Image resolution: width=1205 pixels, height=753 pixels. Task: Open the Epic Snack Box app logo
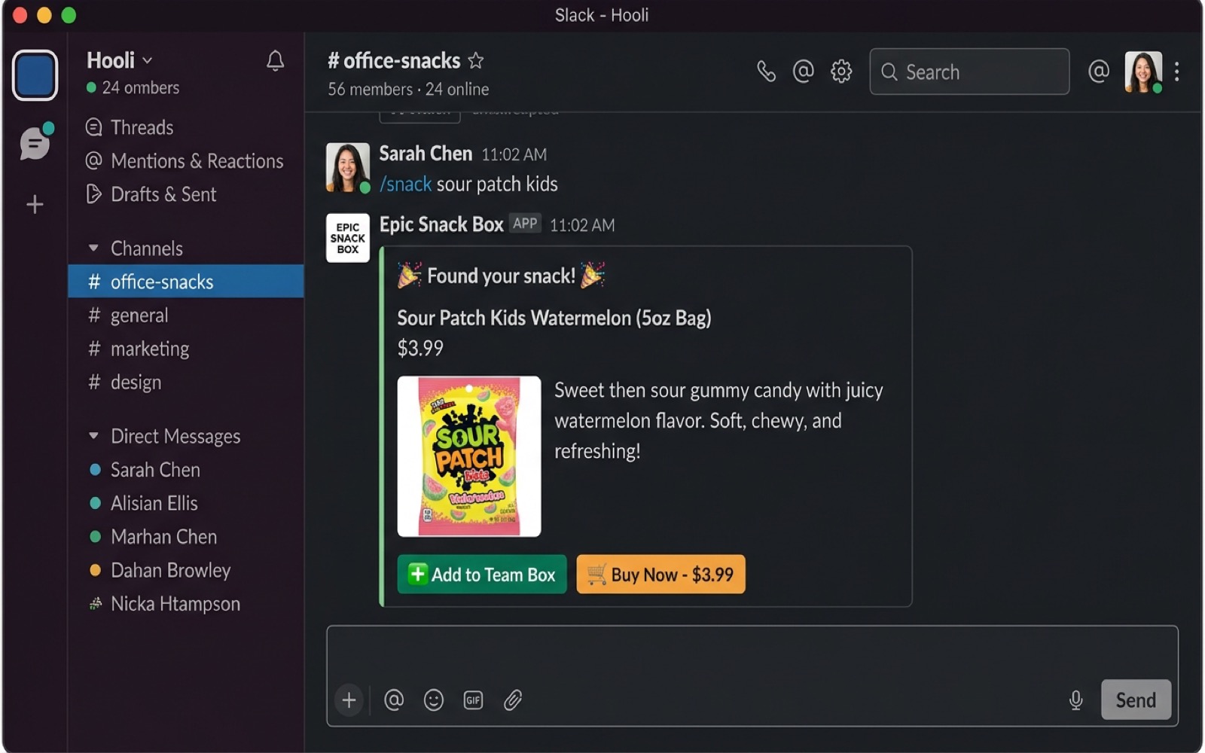click(x=347, y=238)
